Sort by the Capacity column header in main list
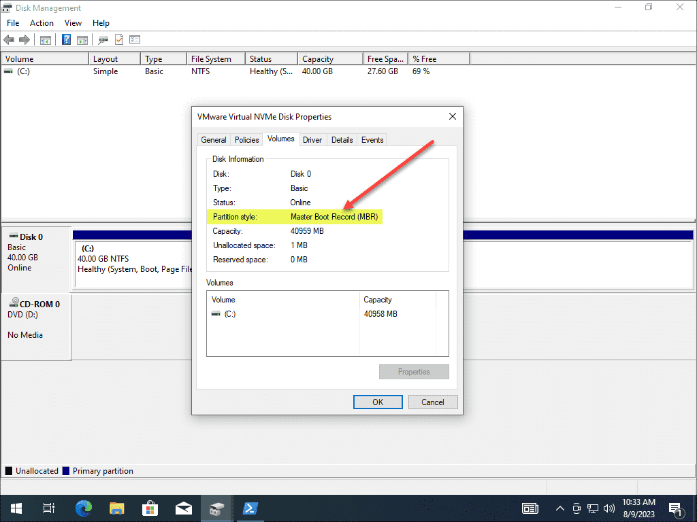697x522 pixels. pyautogui.click(x=330, y=59)
